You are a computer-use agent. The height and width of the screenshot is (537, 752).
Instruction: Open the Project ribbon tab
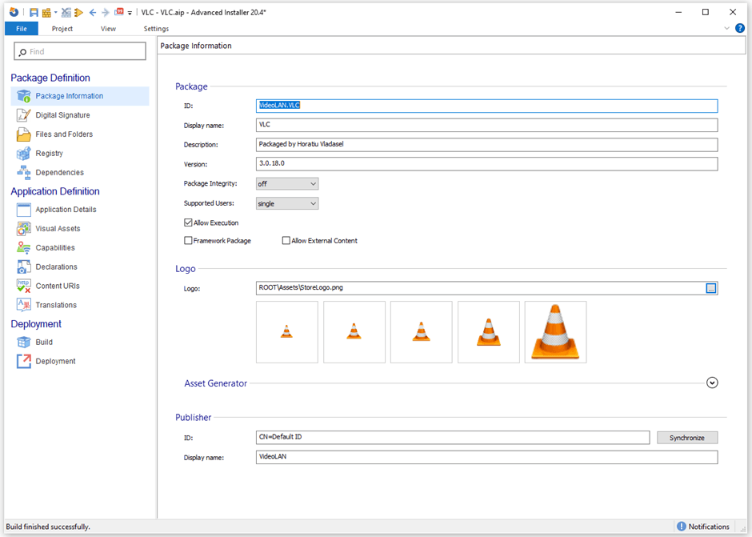[x=62, y=29]
